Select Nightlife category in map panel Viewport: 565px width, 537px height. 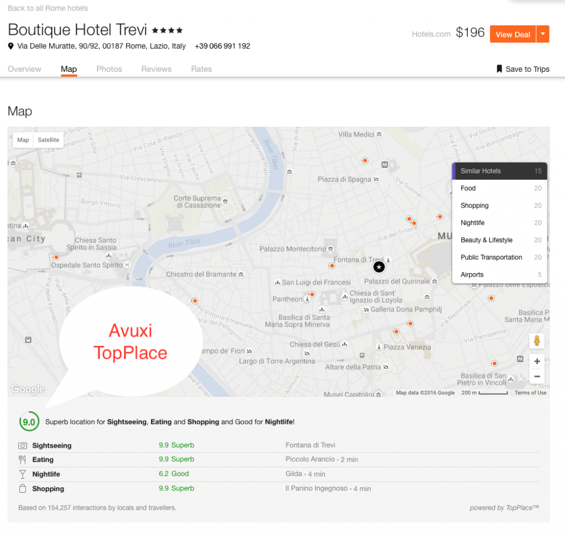tap(500, 223)
